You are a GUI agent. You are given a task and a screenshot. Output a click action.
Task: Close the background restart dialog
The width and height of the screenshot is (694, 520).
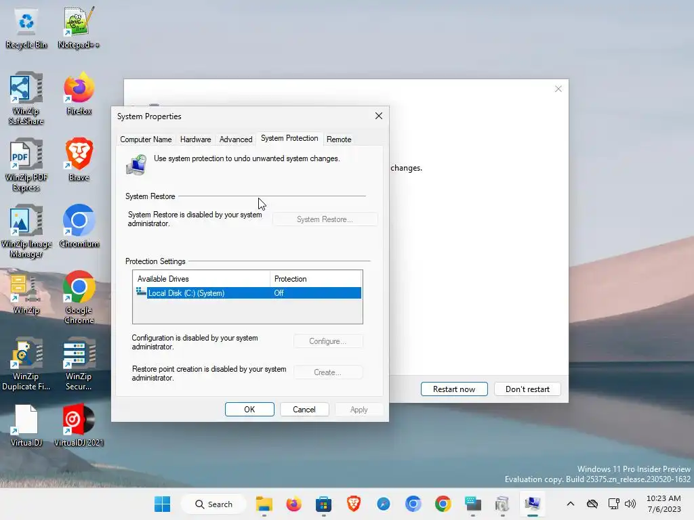[x=558, y=89]
